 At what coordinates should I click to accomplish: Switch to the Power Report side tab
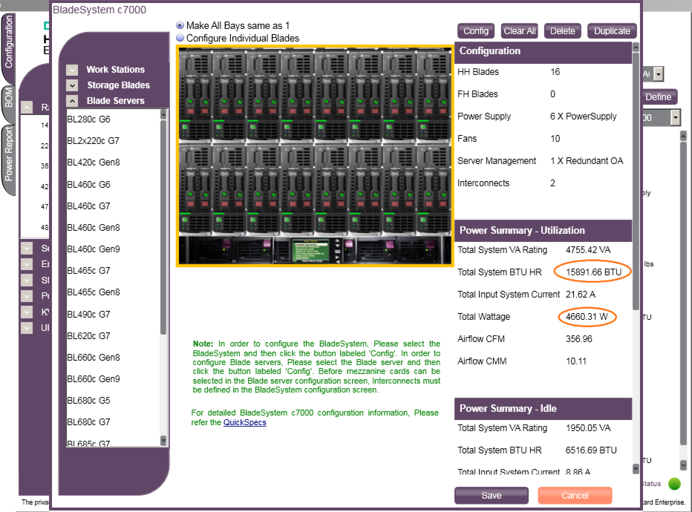click(x=8, y=160)
